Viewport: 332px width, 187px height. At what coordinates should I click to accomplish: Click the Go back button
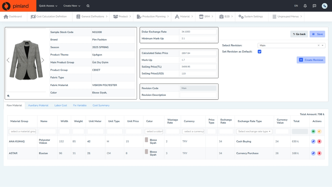pos(299,34)
